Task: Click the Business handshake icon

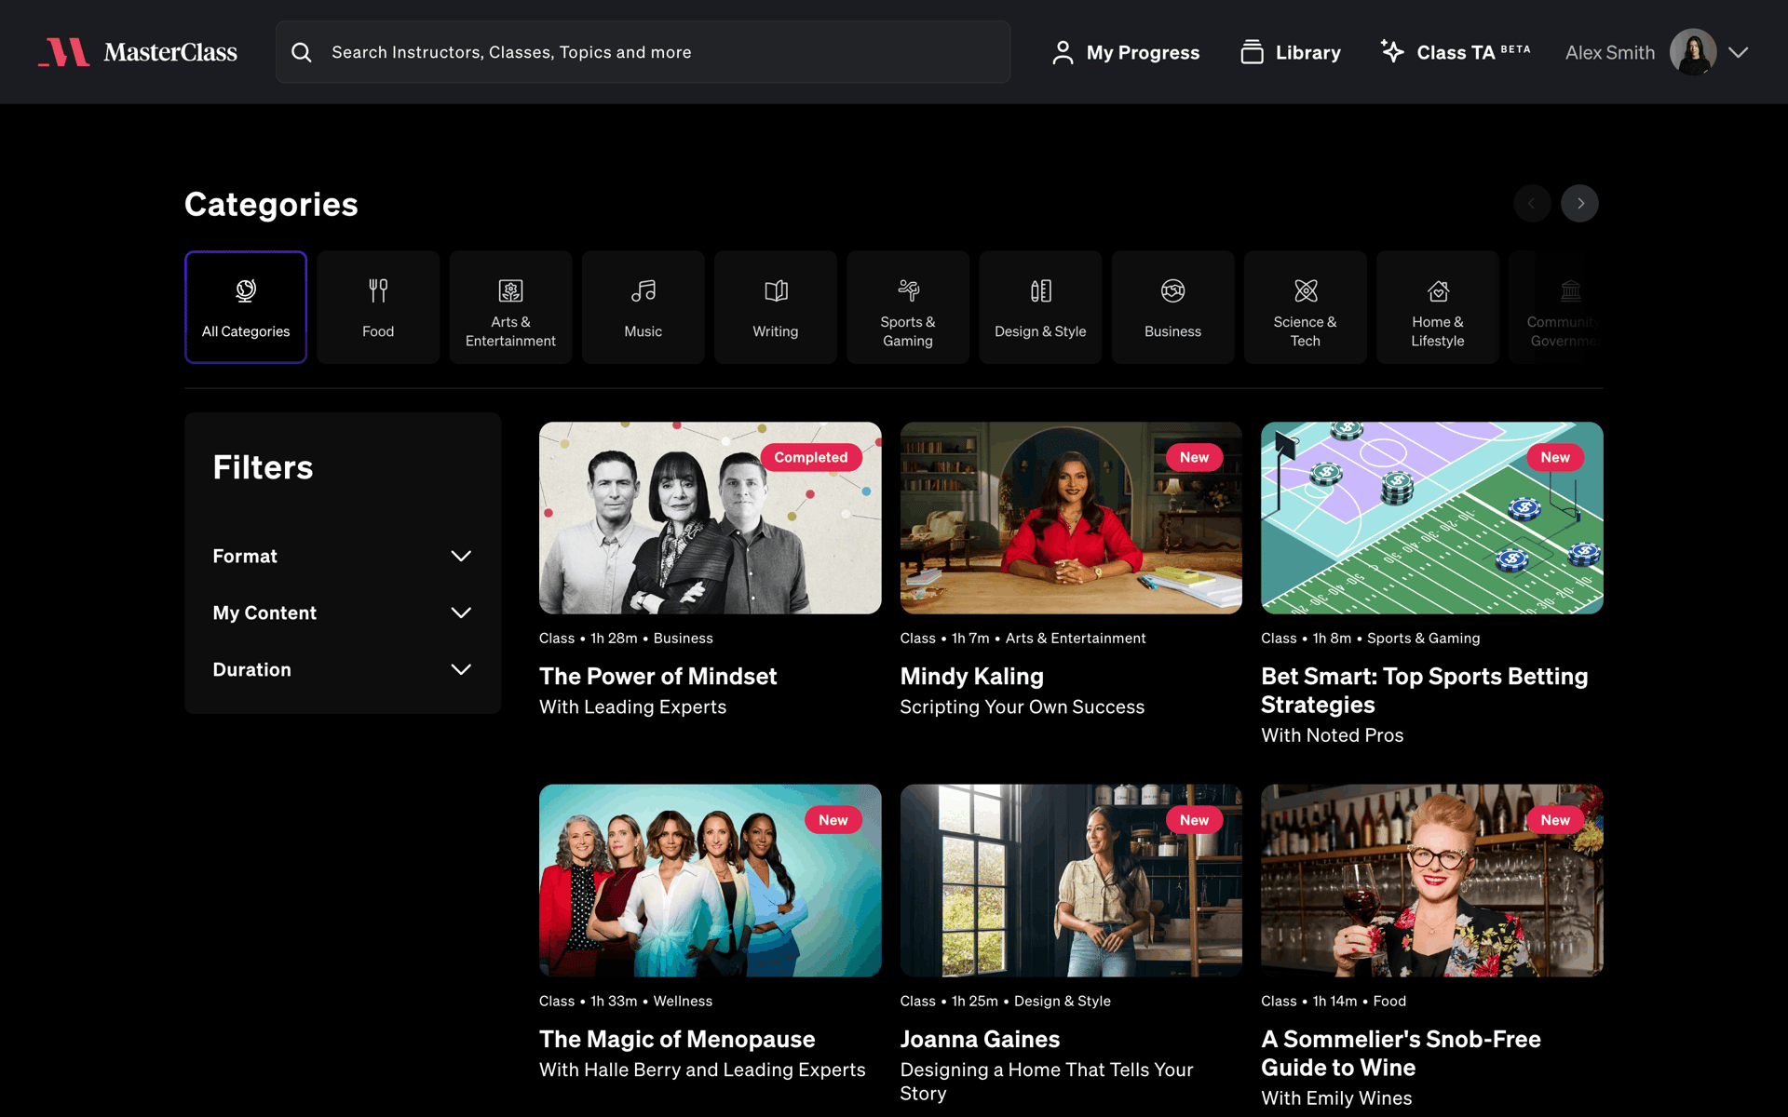Action: click(x=1172, y=290)
